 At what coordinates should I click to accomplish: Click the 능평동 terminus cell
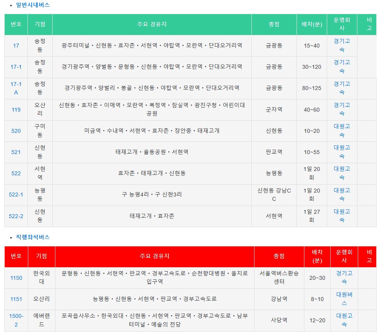click(274, 173)
